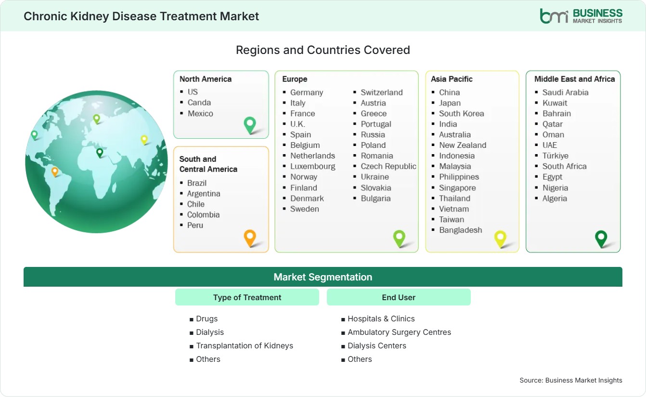The height and width of the screenshot is (397, 646).
Task: Click the North America card's green pin
Action: [250, 125]
